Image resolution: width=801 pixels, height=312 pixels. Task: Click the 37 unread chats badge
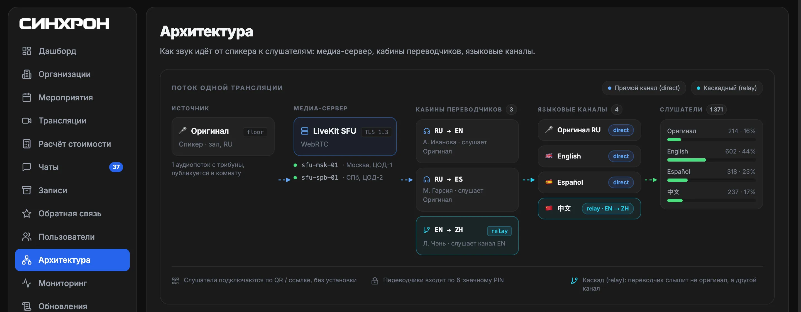click(x=116, y=167)
